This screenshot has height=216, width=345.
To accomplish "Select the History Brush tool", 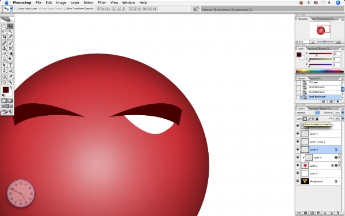I will tap(10, 48).
